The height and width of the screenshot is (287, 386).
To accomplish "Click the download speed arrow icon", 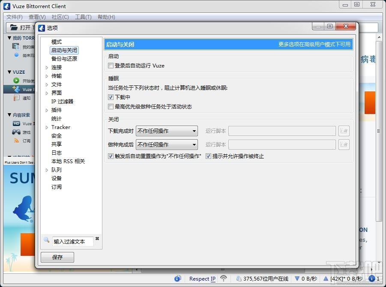I will tap(297, 278).
